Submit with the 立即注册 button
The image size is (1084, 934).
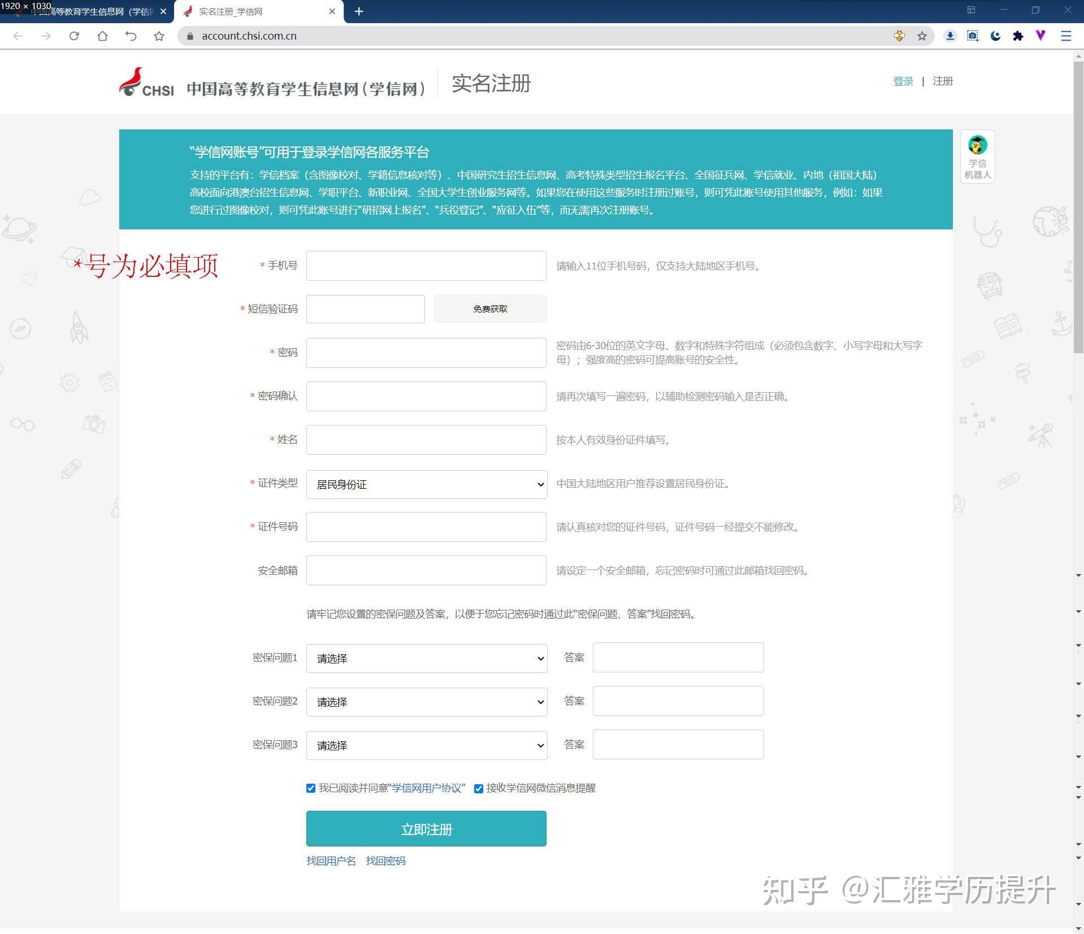(426, 829)
